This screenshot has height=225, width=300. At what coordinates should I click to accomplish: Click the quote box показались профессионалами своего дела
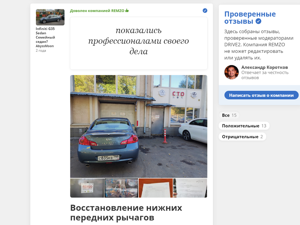pyautogui.click(x=139, y=43)
